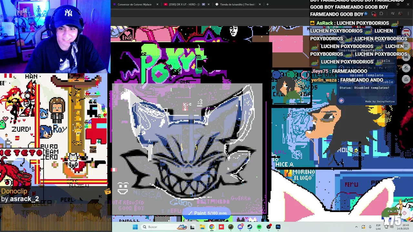Open the extension icon with red badge

(x=374, y=14)
